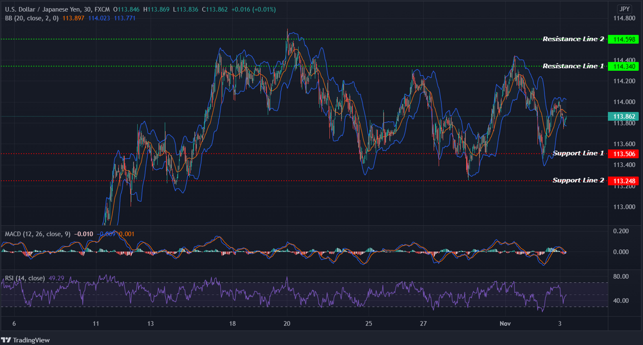Click the Nov date label on time axis
Image resolution: width=643 pixels, height=345 pixels.
tap(505, 323)
